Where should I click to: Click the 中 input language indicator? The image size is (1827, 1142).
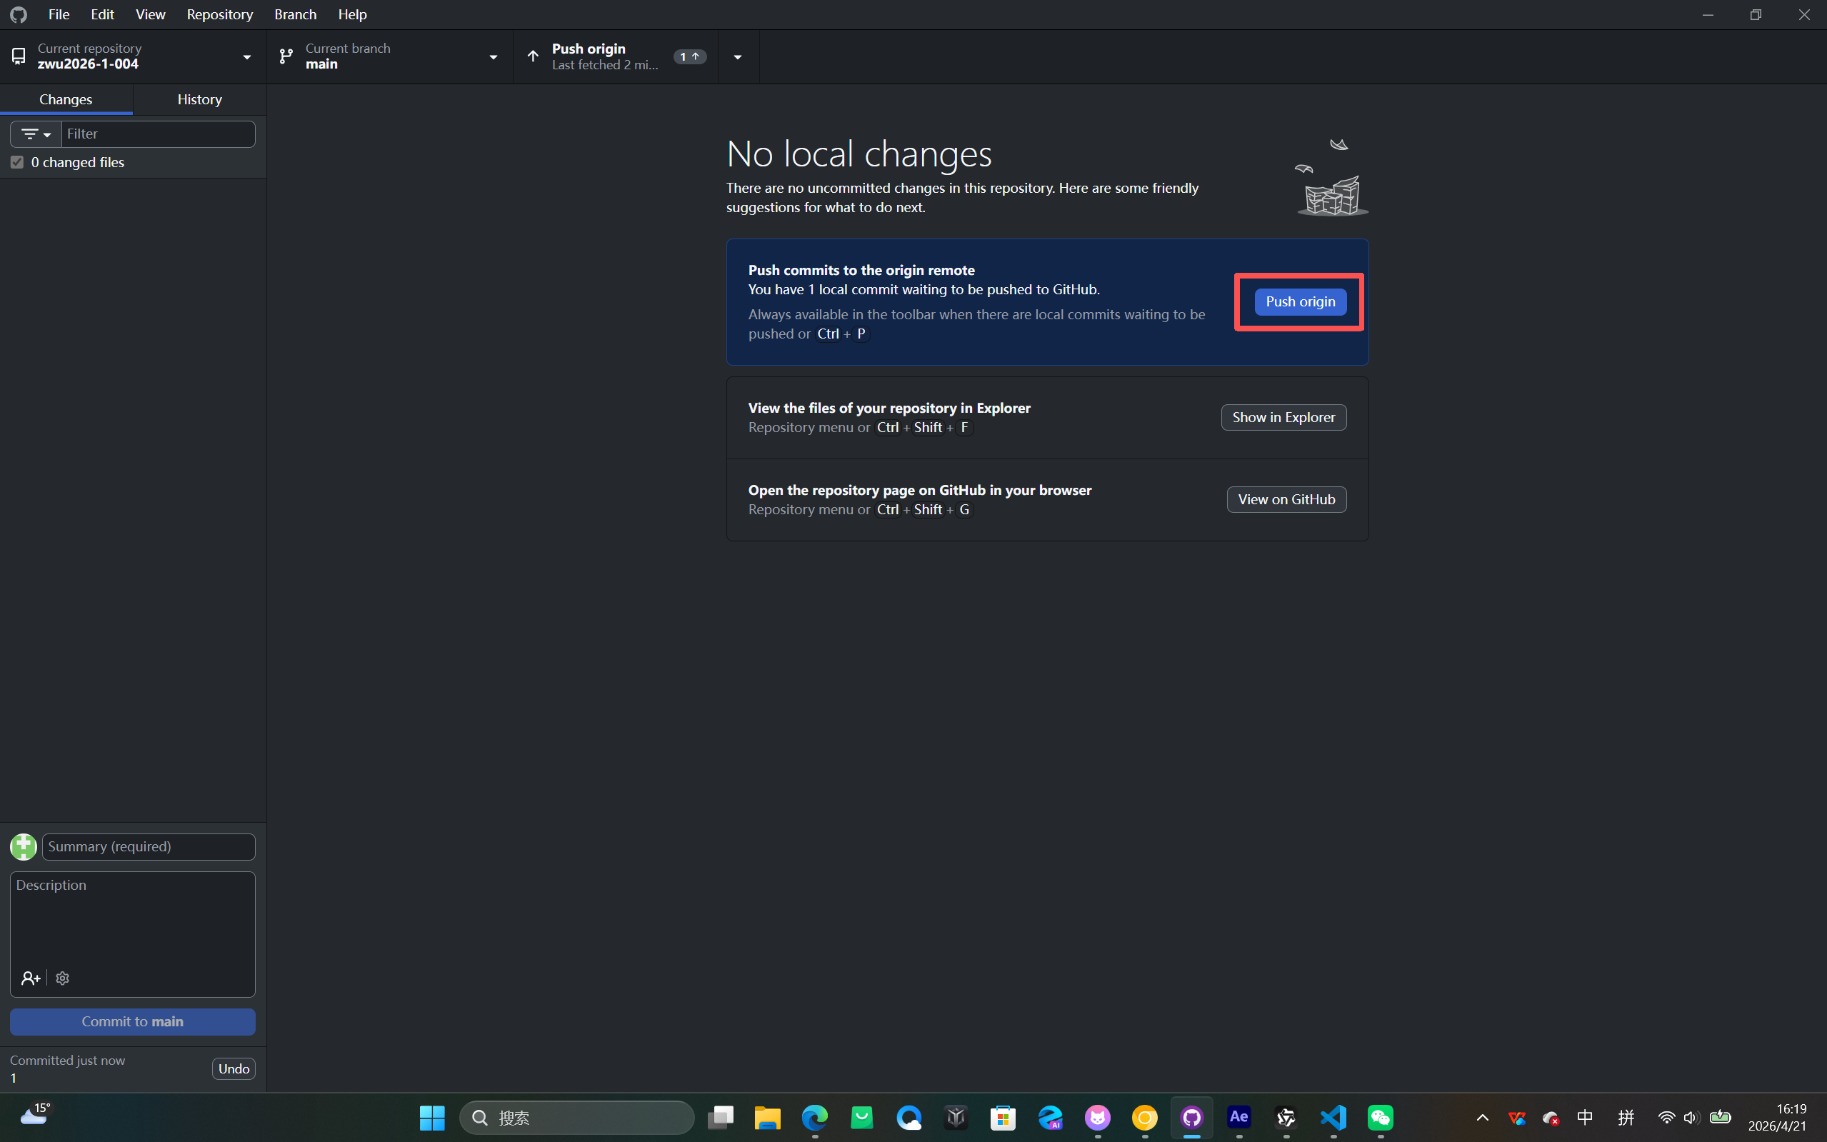(1585, 1117)
